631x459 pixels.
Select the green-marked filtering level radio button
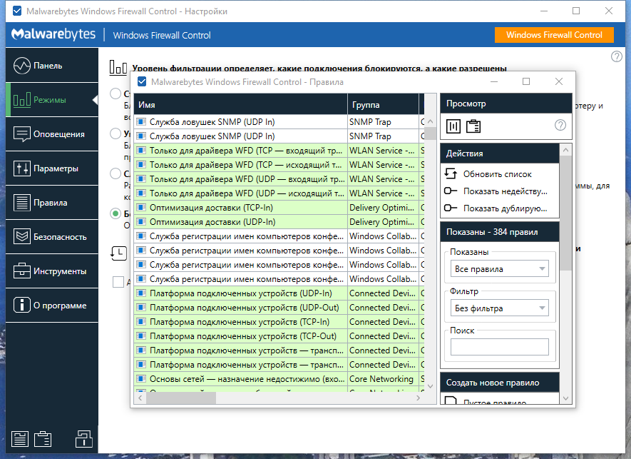click(116, 213)
